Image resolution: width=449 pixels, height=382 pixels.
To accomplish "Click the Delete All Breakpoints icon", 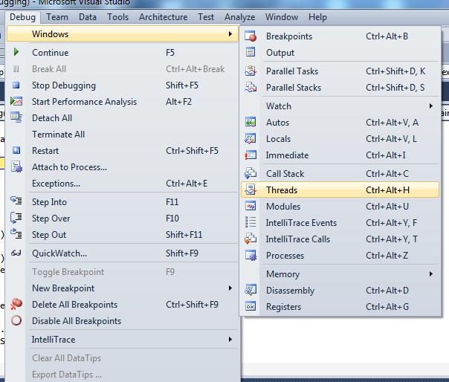I will click(16, 304).
